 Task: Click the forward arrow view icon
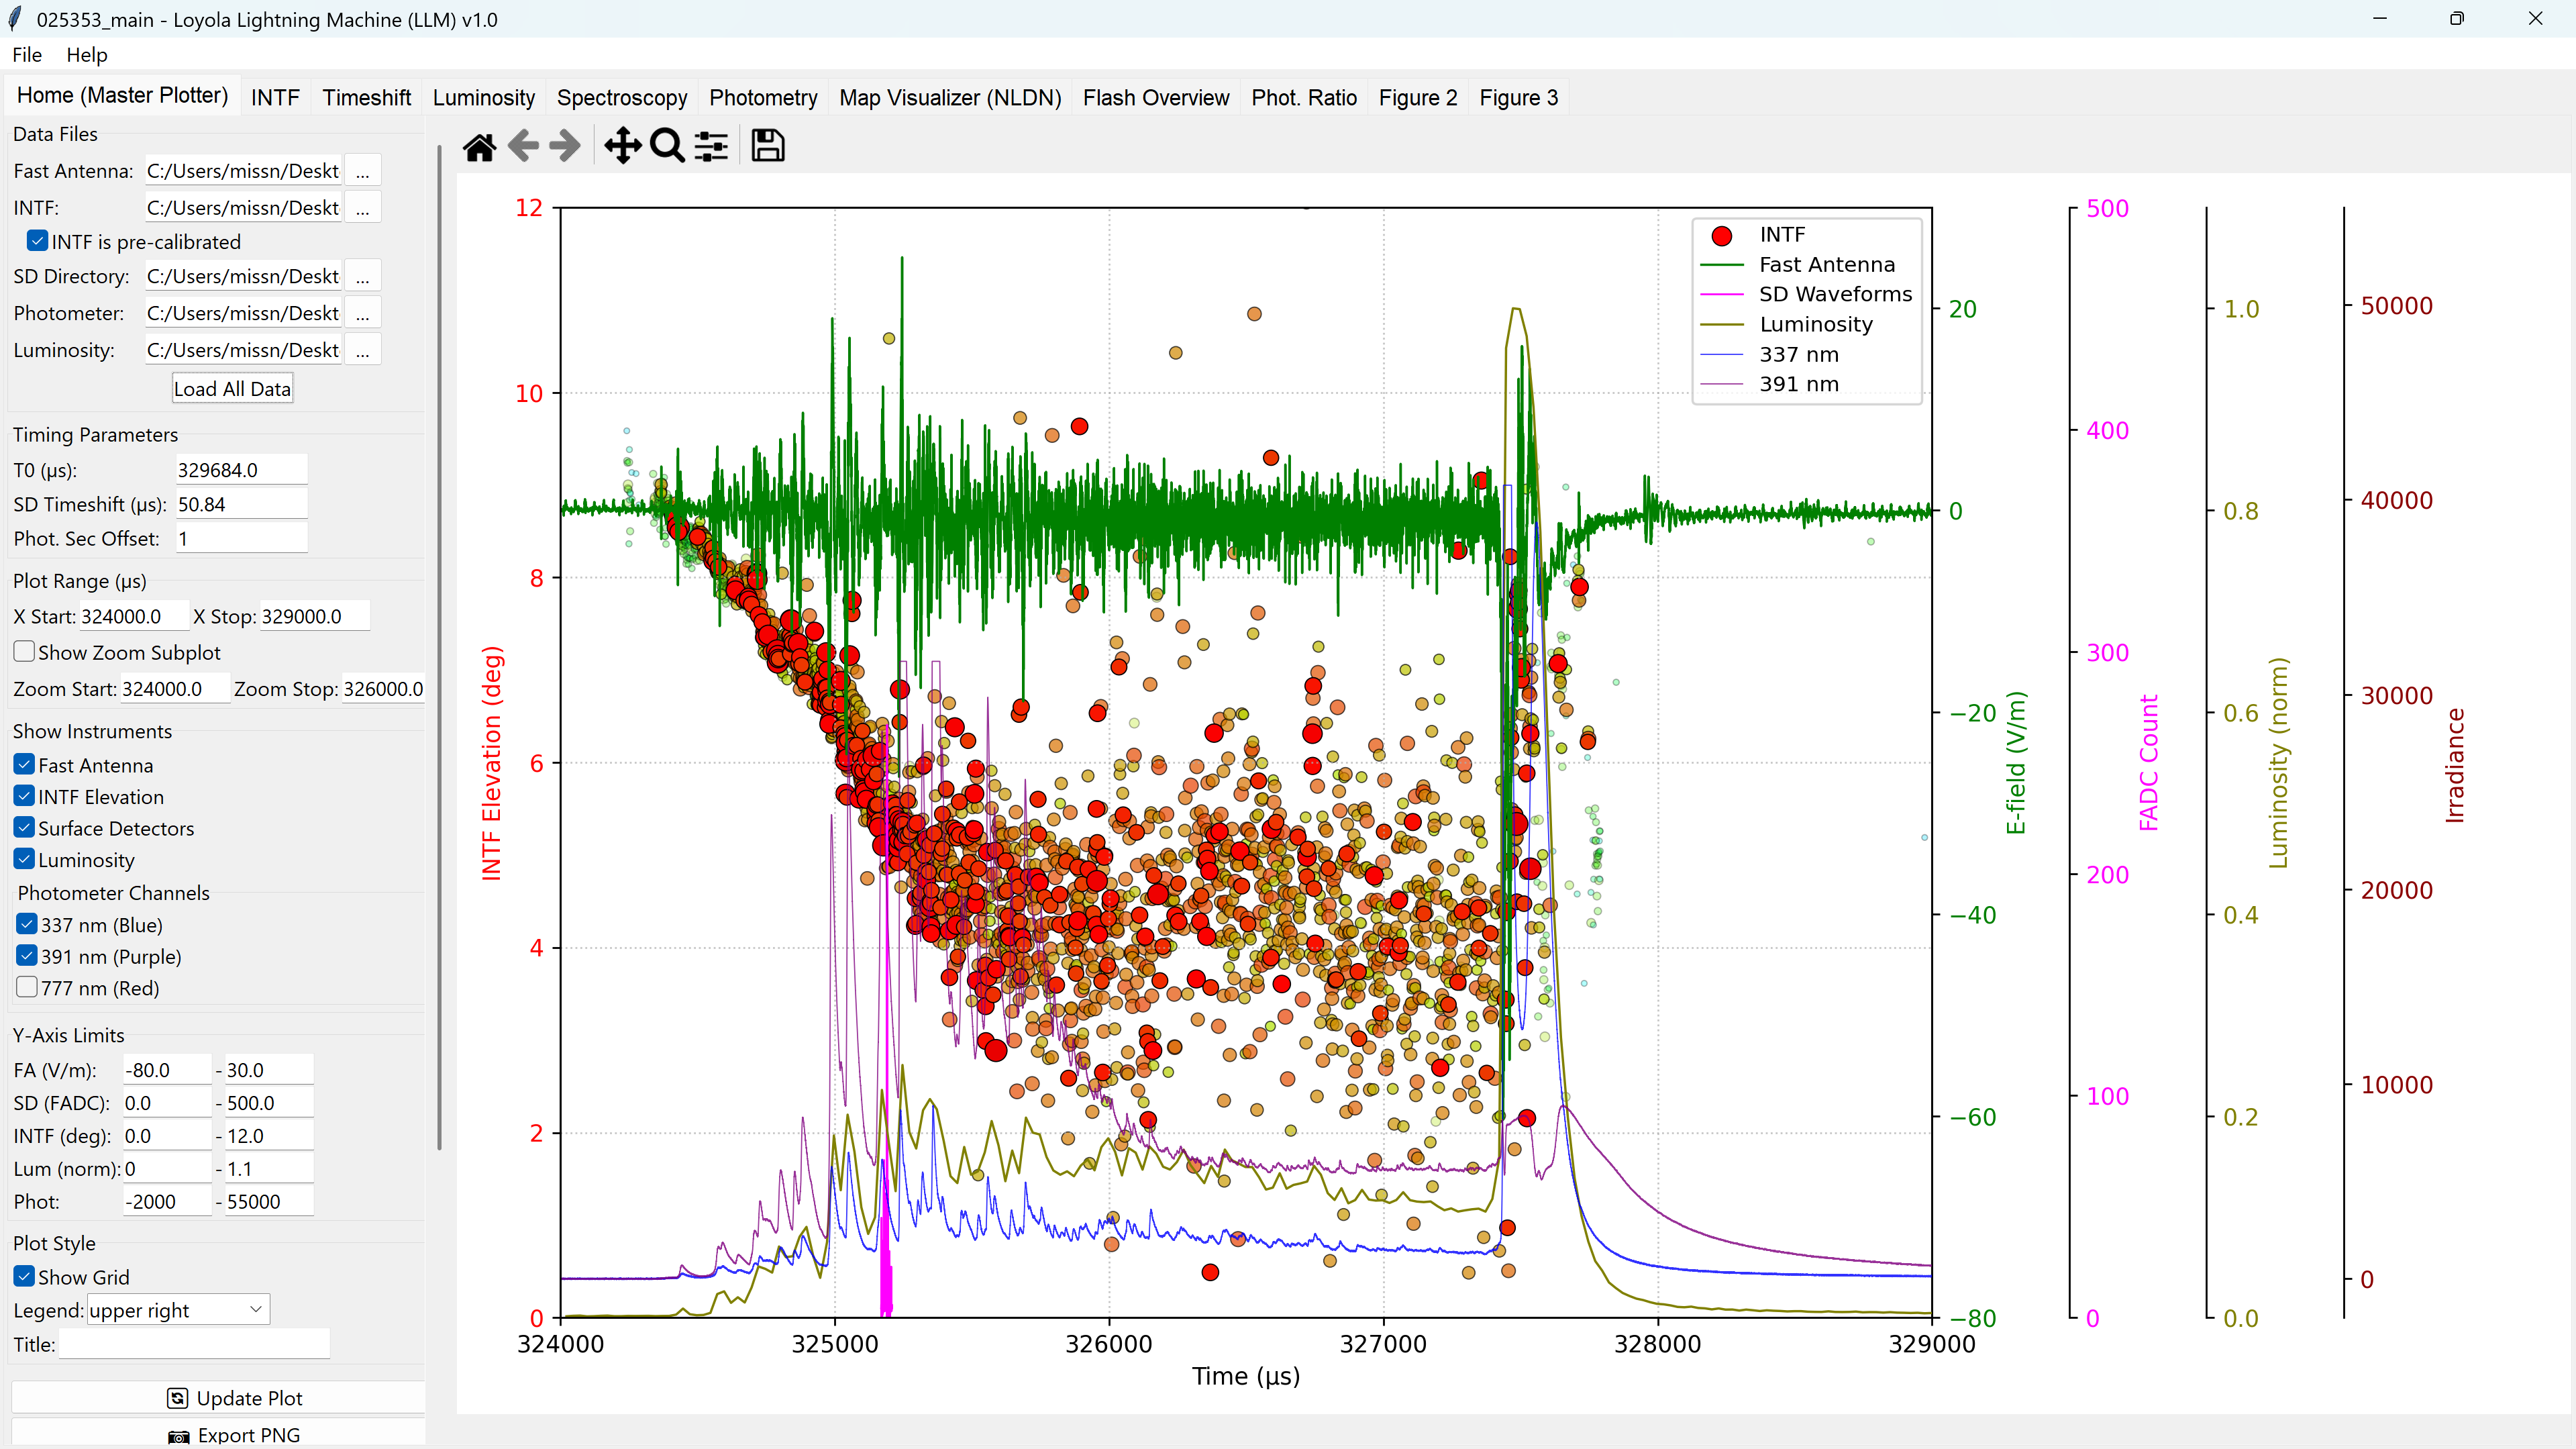[565, 146]
